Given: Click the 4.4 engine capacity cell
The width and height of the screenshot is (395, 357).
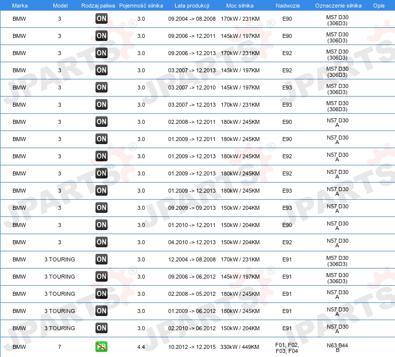Looking at the screenshot, I should coord(141,347).
